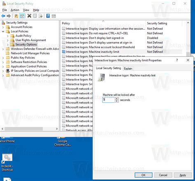Switch to the Explain tab
The width and height of the screenshot is (195, 181).
click(128, 68)
